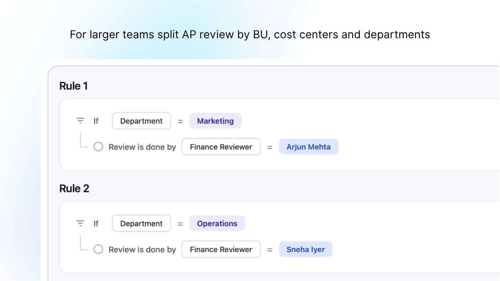The width and height of the screenshot is (500, 281).
Task: Select the Marketing department tag in Rule 1
Action: pyautogui.click(x=215, y=121)
